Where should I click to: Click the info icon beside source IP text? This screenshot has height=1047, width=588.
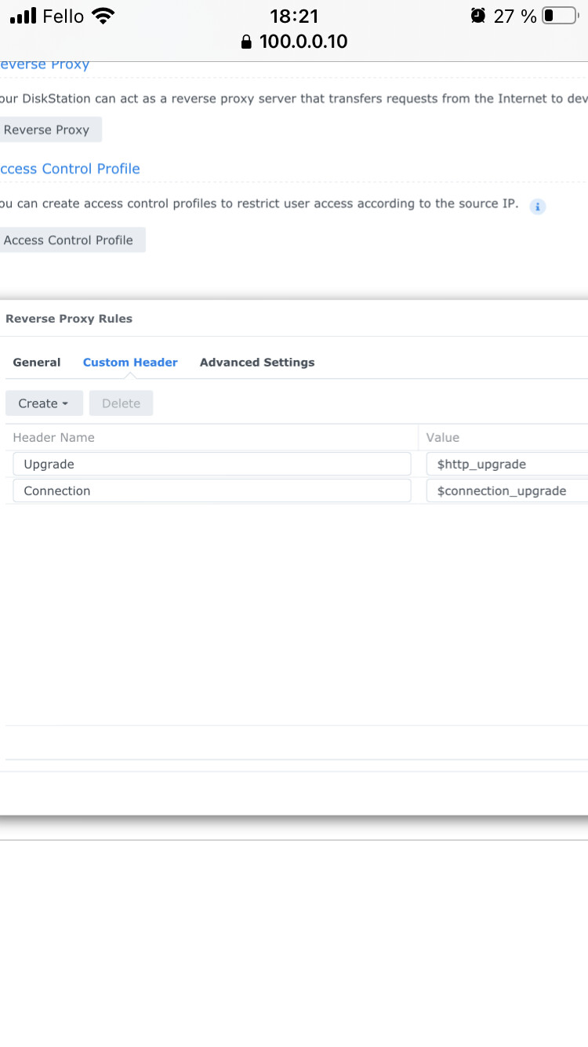[538, 206]
